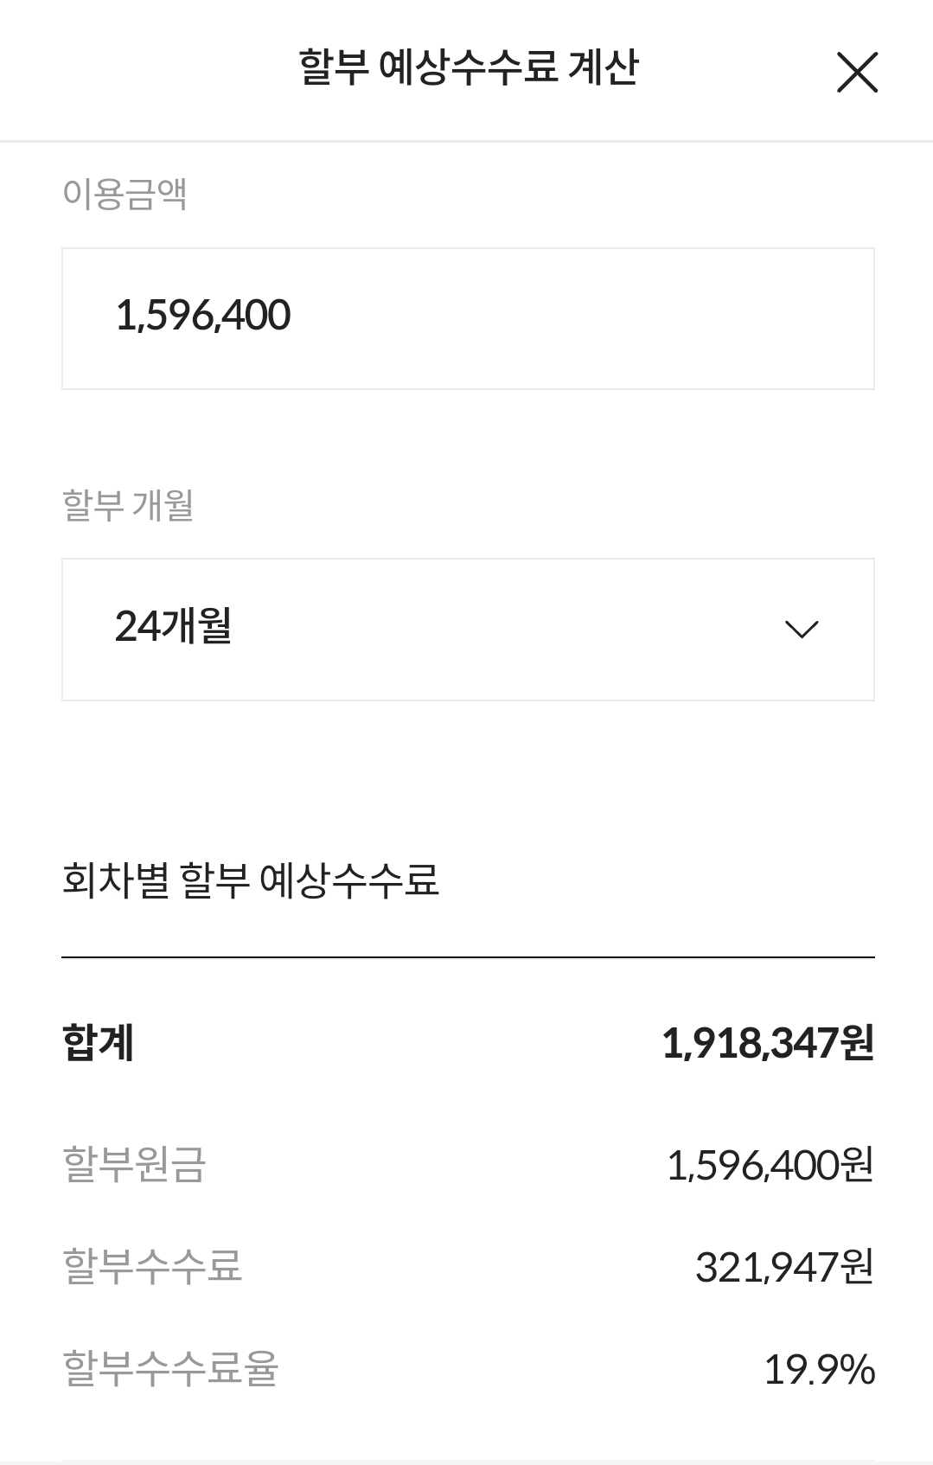
Task: Click the chevron arrow beside 24개월
Action: 801,629
